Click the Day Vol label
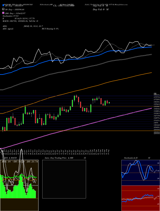Viewport: 160px width, 211px height. pyautogui.click(x=100, y=9)
